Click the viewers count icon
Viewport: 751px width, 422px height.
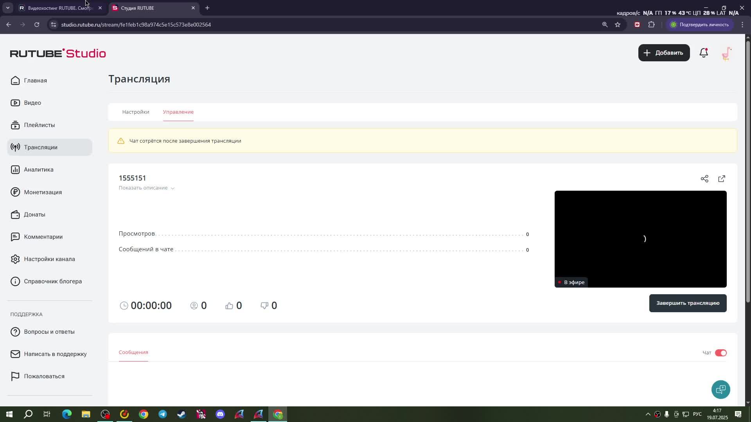[x=194, y=306]
